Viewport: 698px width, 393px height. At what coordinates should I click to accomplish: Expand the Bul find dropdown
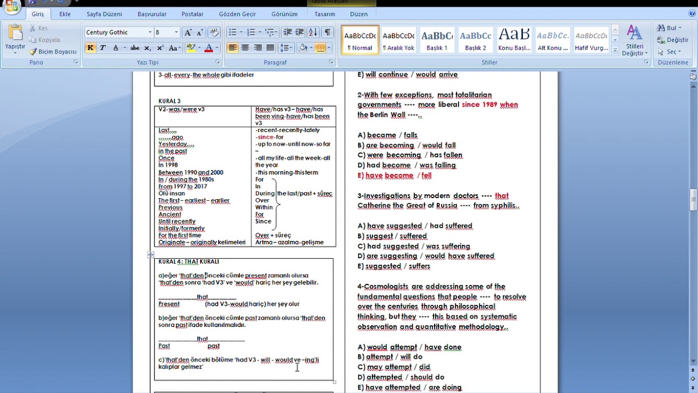tap(680, 28)
